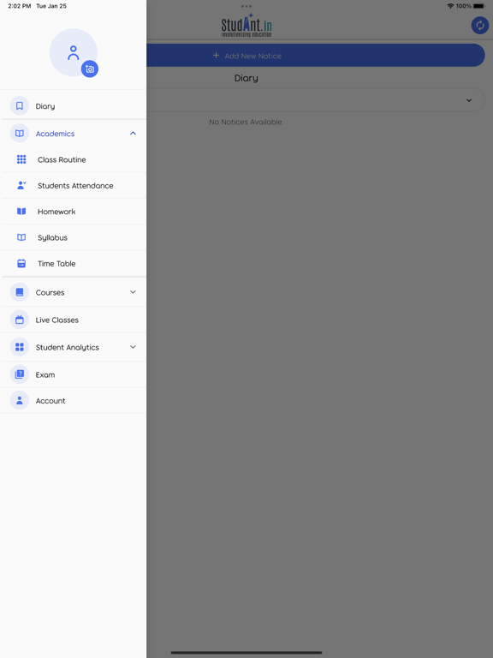Viewport: 493px width, 658px height.
Task: Select the Student Analytics label
Action: pyautogui.click(x=67, y=348)
